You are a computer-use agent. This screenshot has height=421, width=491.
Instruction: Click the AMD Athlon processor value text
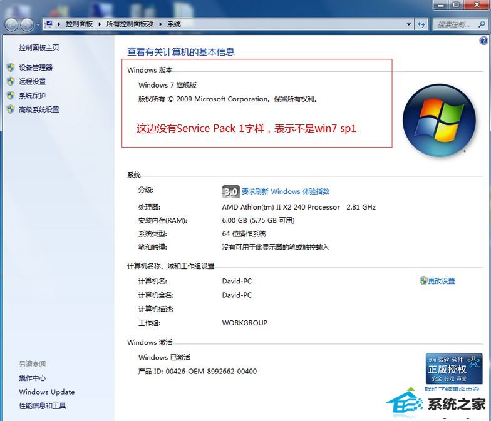pyautogui.click(x=299, y=207)
